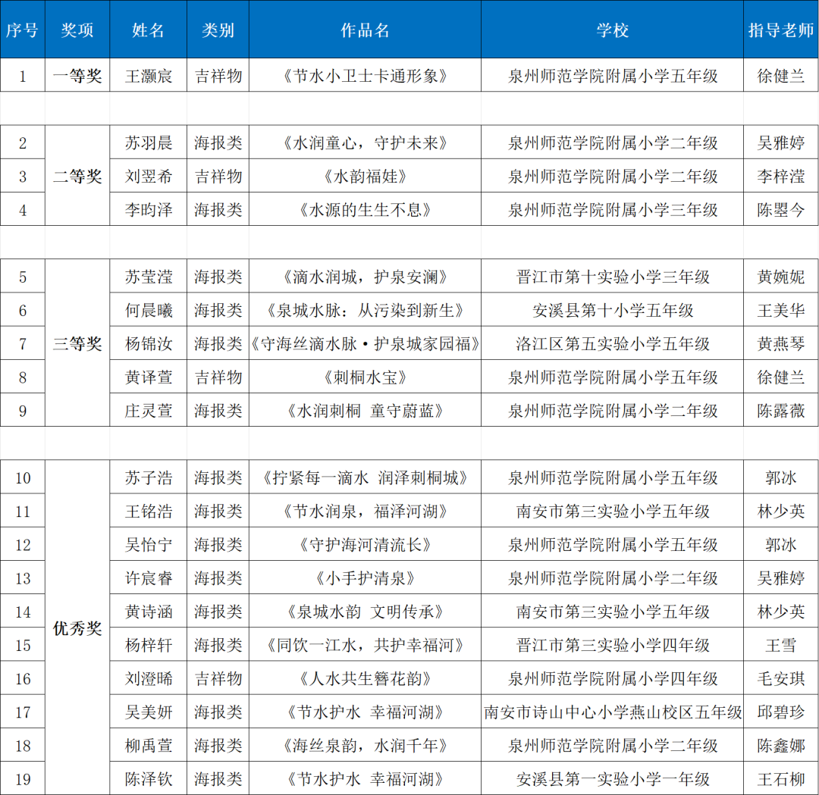Select the 奖项 header cell
This screenshot has width=819, height=795.
[x=77, y=30]
